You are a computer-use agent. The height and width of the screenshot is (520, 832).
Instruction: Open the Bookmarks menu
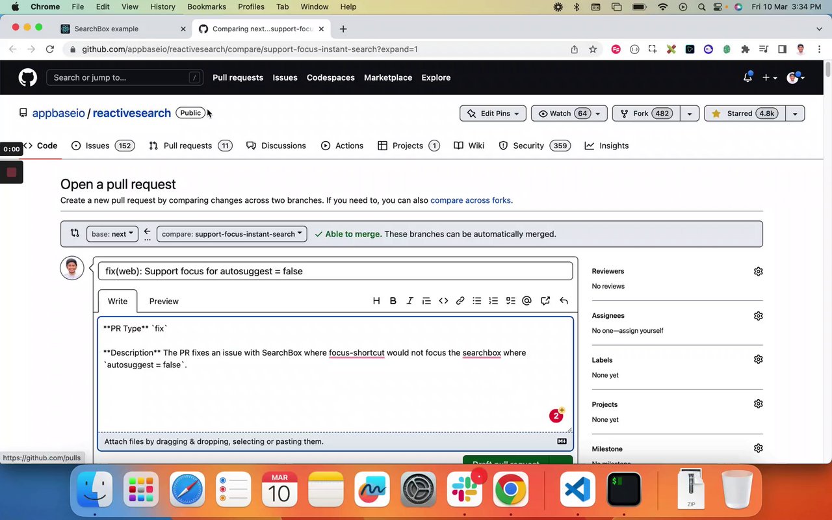point(207,6)
